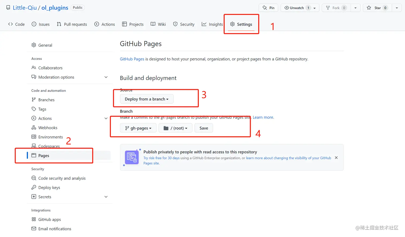Viewport: 405px width, 237px height.
Task: Click the Deploy keys key icon
Action: pos(34,187)
